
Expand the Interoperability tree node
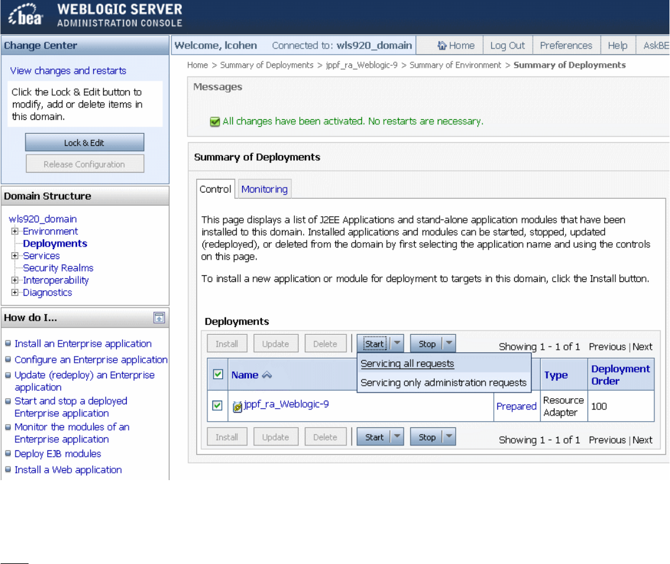click(x=14, y=280)
